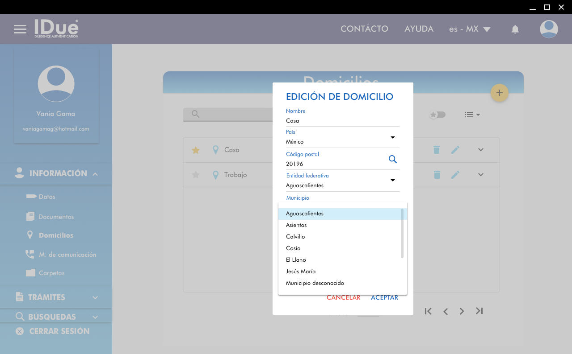Toggle the favorites-only filter switch
The height and width of the screenshot is (354, 572).
tap(437, 115)
